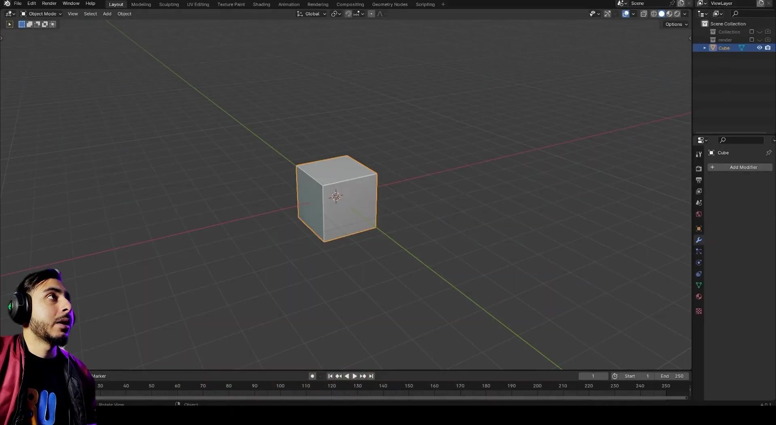
Task: Open the snapping options dropdown
Action: point(359,14)
